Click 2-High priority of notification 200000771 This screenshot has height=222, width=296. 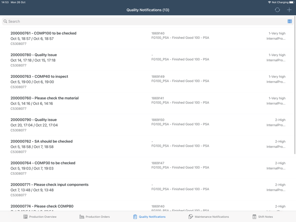click(280, 185)
